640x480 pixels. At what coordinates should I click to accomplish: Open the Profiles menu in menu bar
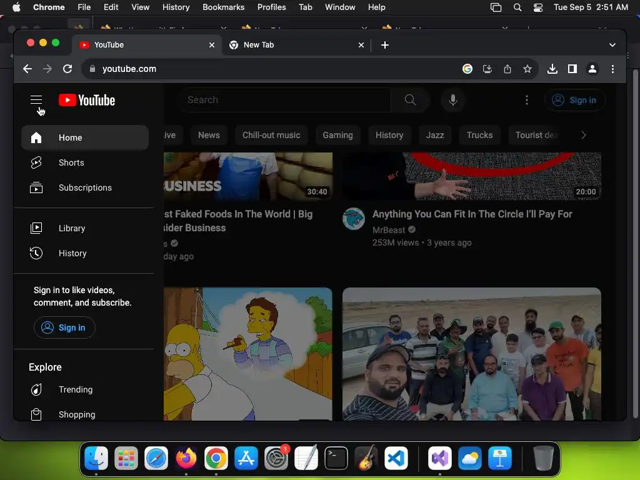tap(271, 7)
